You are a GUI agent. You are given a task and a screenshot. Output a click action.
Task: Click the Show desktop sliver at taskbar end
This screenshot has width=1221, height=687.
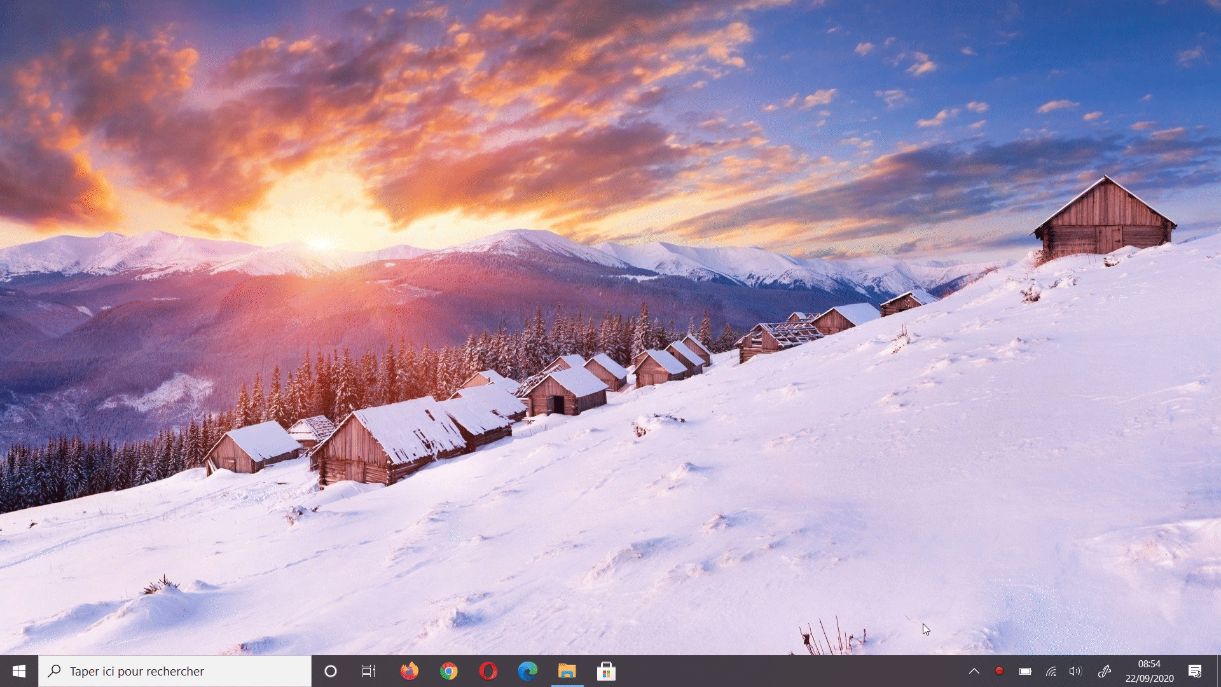(1218, 671)
